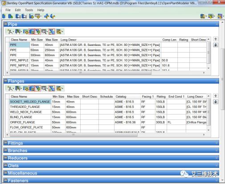
Task: Expand the Fasteners section
Action: pos(217,180)
